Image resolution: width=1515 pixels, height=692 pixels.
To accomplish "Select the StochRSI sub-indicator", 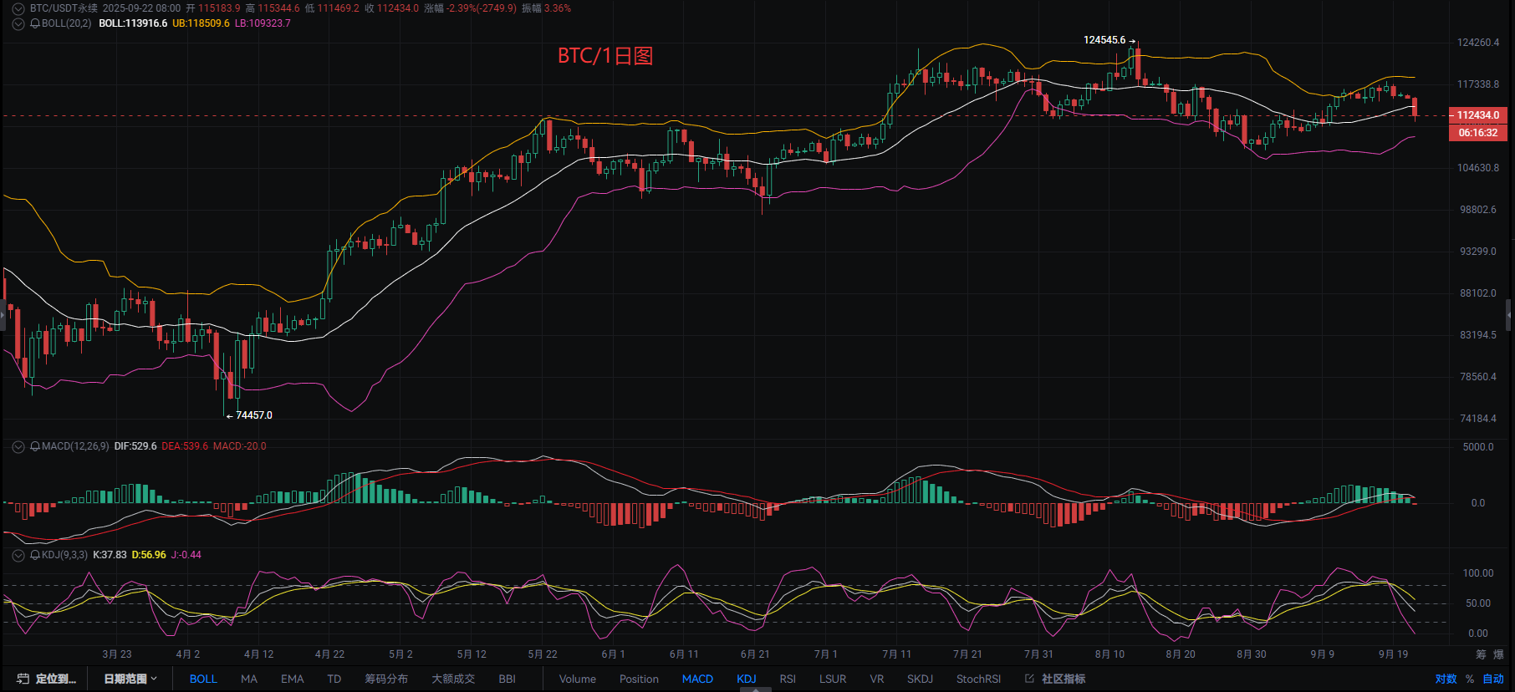I will tap(978, 679).
